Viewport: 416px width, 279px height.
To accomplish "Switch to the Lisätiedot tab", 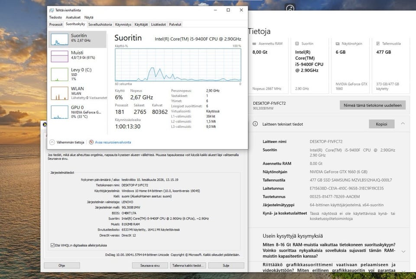I will click(x=159, y=24).
